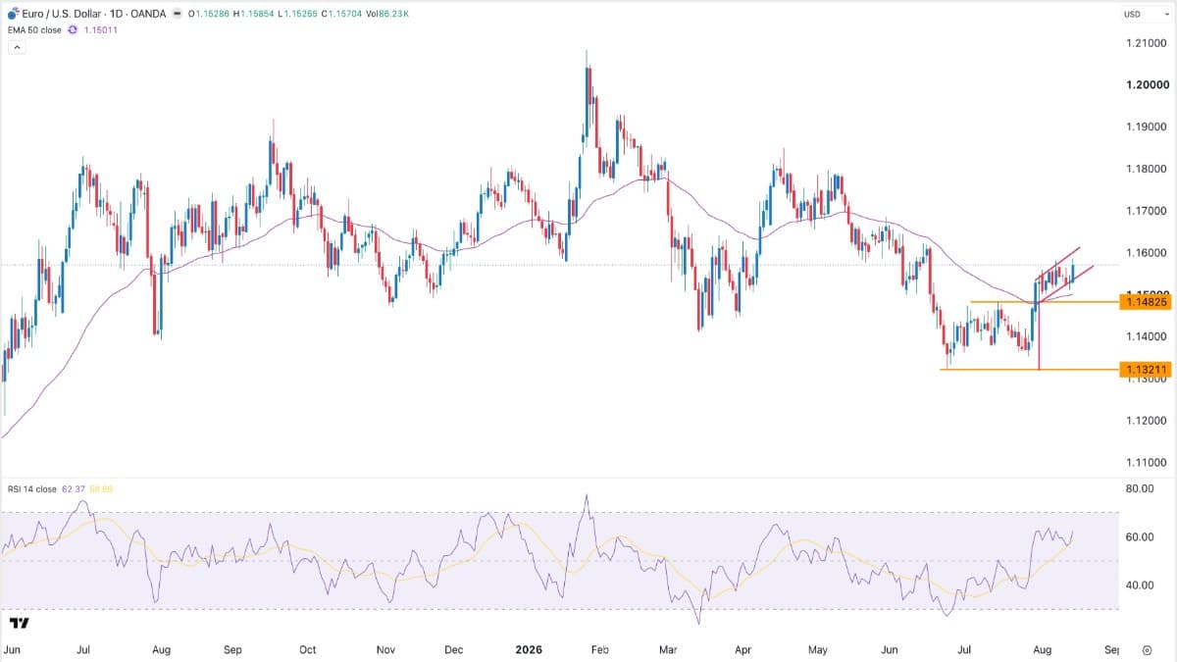Click the 1.16000 price axis label

pyautogui.click(x=1145, y=253)
